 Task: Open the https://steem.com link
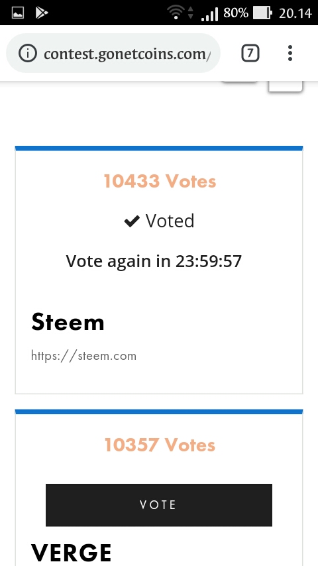click(83, 356)
